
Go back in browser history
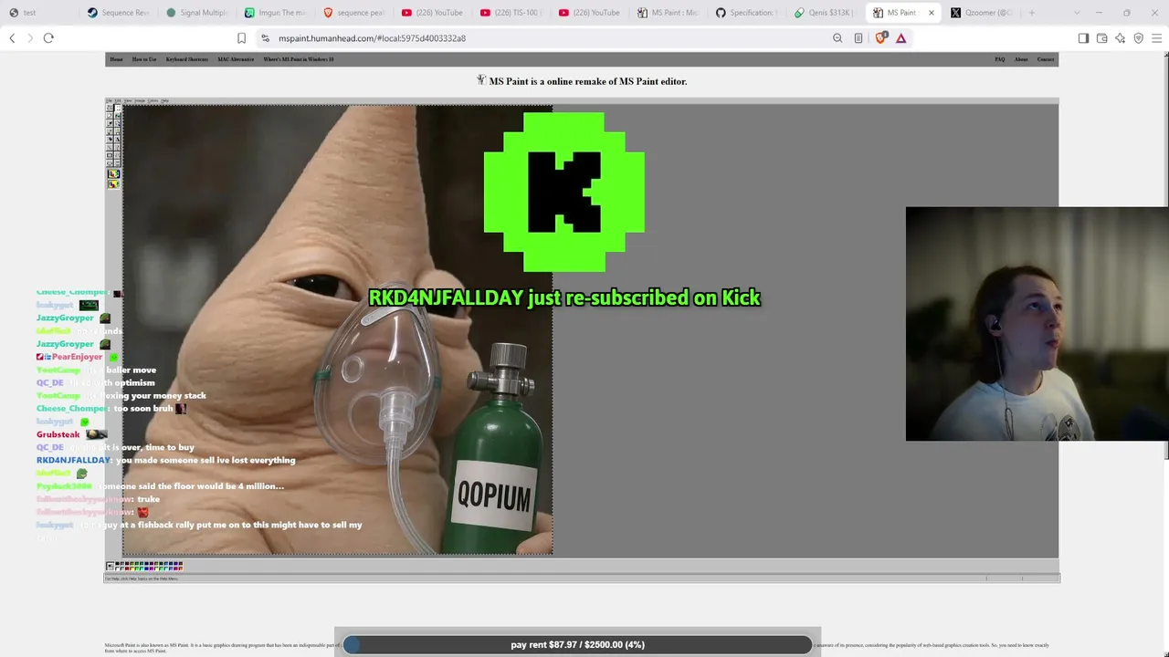coord(12,38)
